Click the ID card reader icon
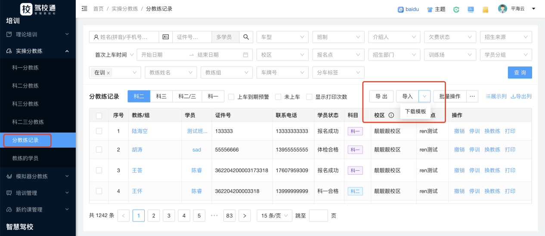This screenshot has height=236, width=545. 165,37
